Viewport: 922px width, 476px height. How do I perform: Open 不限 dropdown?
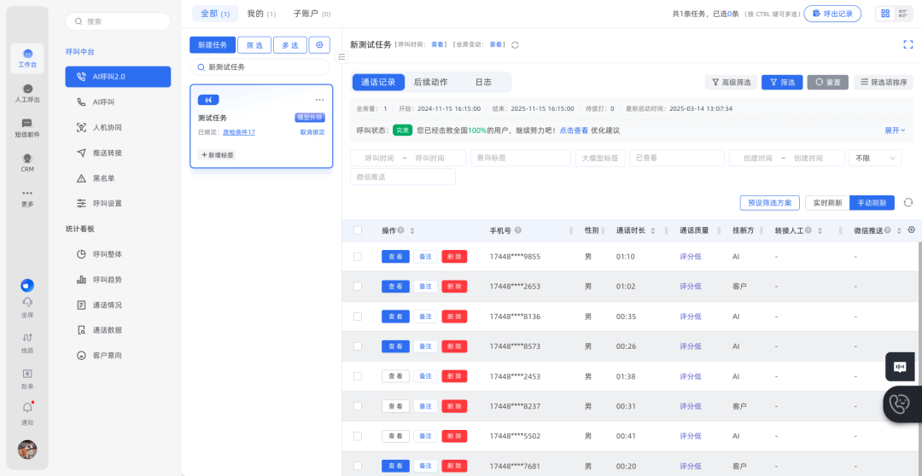click(x=875, y=158)
